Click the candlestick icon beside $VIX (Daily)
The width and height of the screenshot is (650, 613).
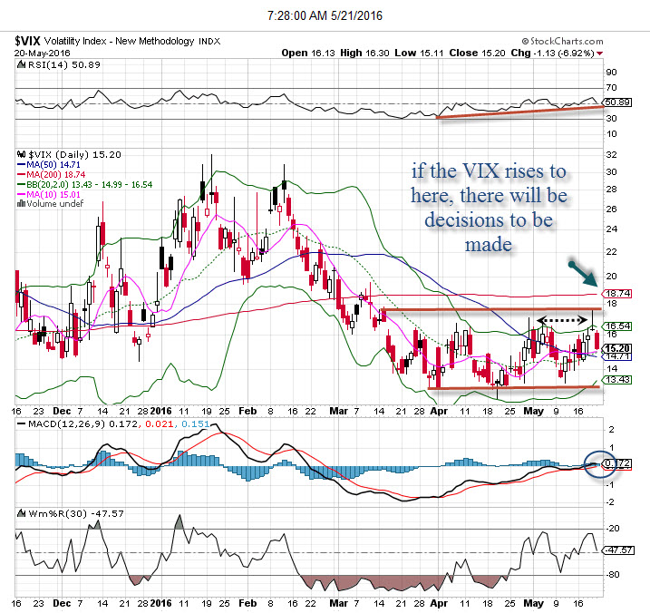pyautogui.click(x=23, y=156)
